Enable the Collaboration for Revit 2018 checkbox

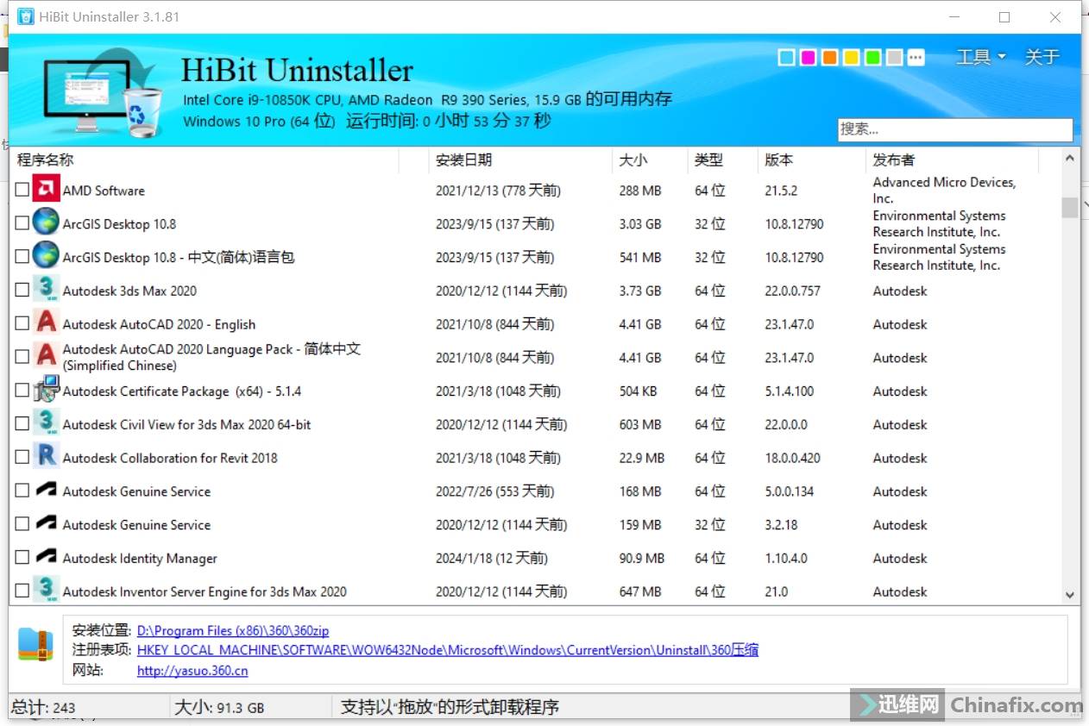pos(22,457)
